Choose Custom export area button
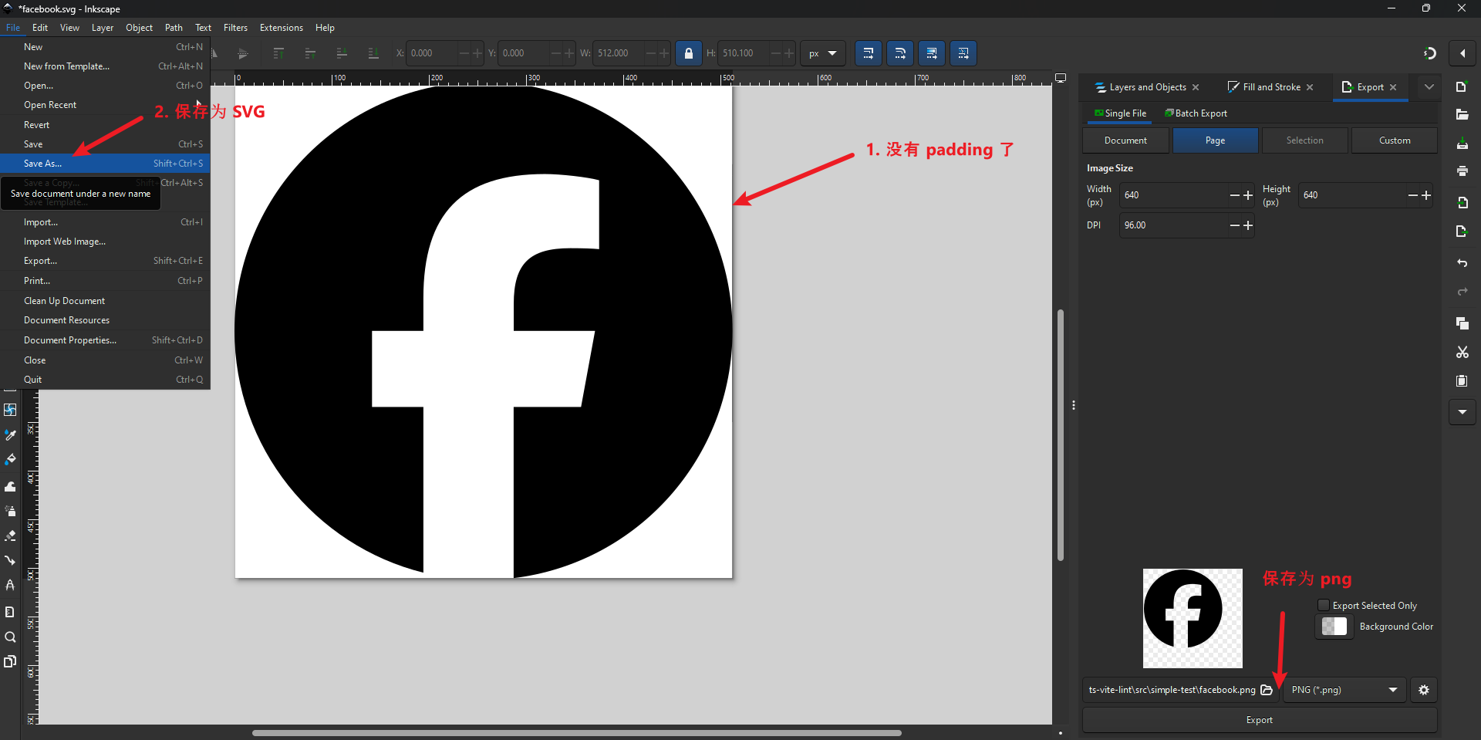The width and height of the screenshot is (1481, 740). (1395, 140)
